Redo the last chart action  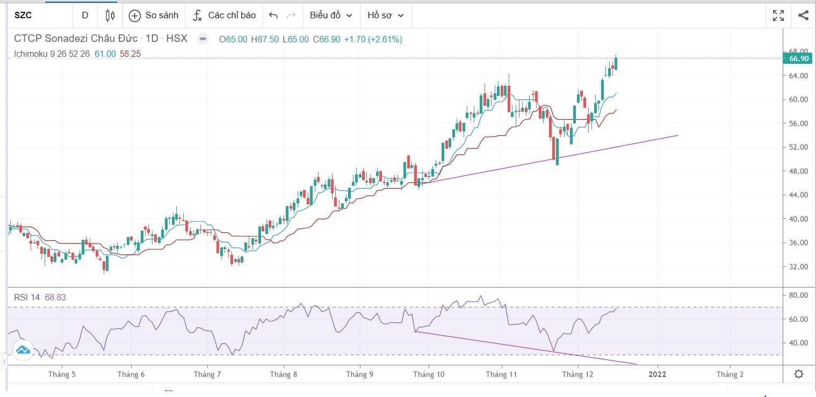292,15
